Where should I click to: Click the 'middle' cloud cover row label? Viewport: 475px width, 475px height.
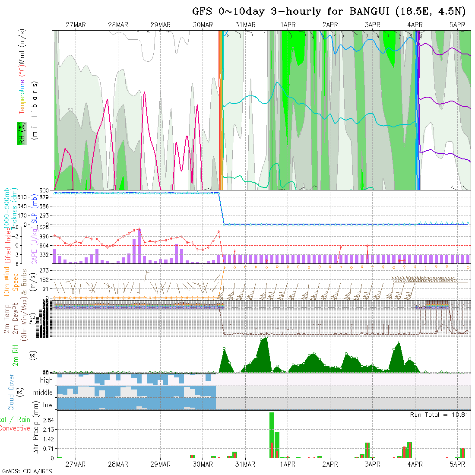click(43, 393)
